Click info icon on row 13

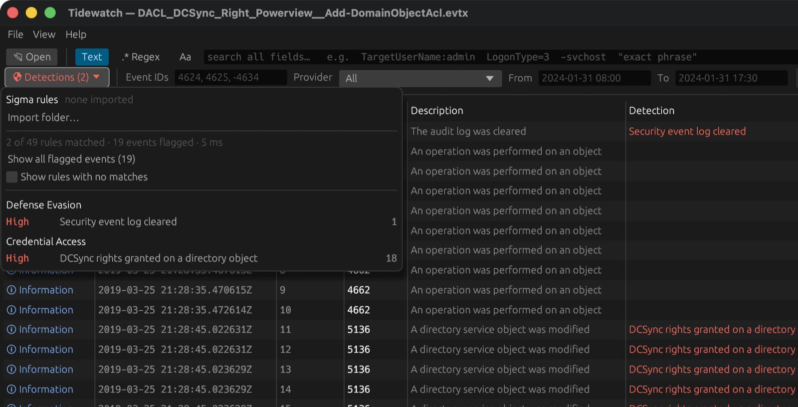(x=11, y=369)
